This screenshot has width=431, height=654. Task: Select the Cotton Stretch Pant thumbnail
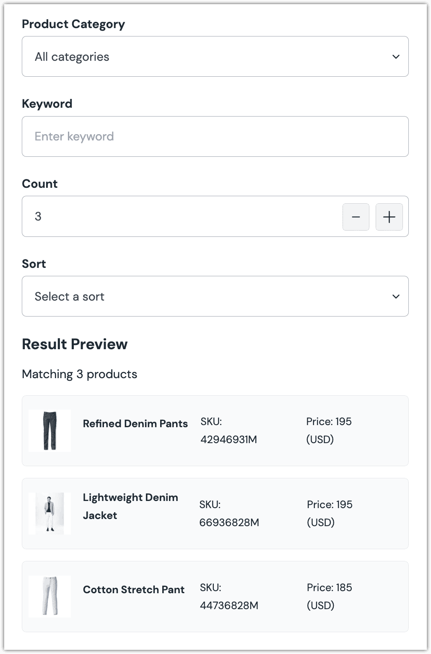click(x=49, y=596)
